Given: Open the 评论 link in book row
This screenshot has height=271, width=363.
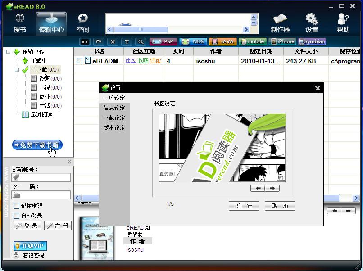Looking at the screenshot, I should coord(155,61).
